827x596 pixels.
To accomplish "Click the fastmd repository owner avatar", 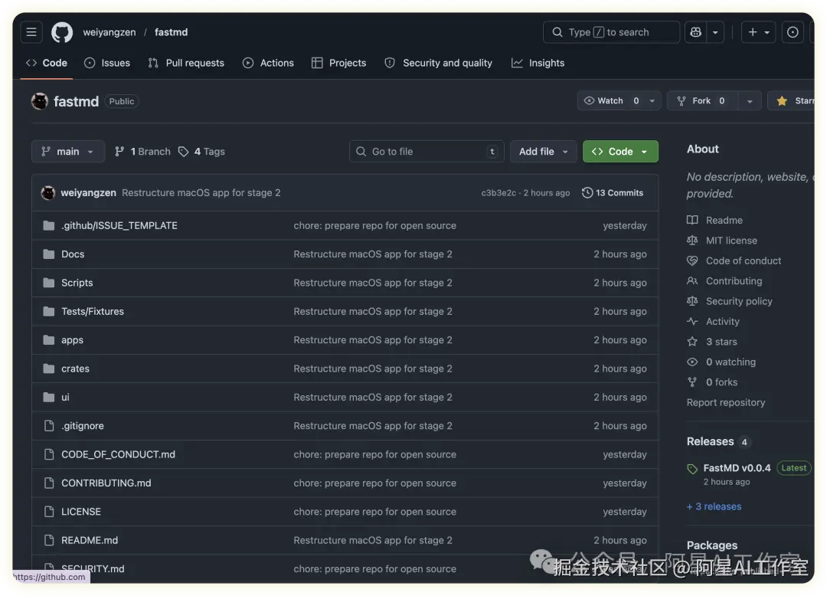I will (x=40, y=101).
